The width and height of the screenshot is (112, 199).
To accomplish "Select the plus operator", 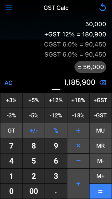I will (x=78, y=184).
